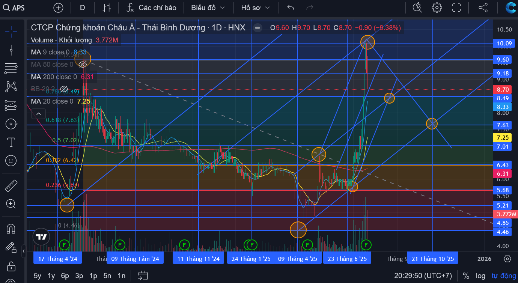Expand the Biểu đồ dropdown
Viewport: 518px width, 283px height.
[208, 8]
